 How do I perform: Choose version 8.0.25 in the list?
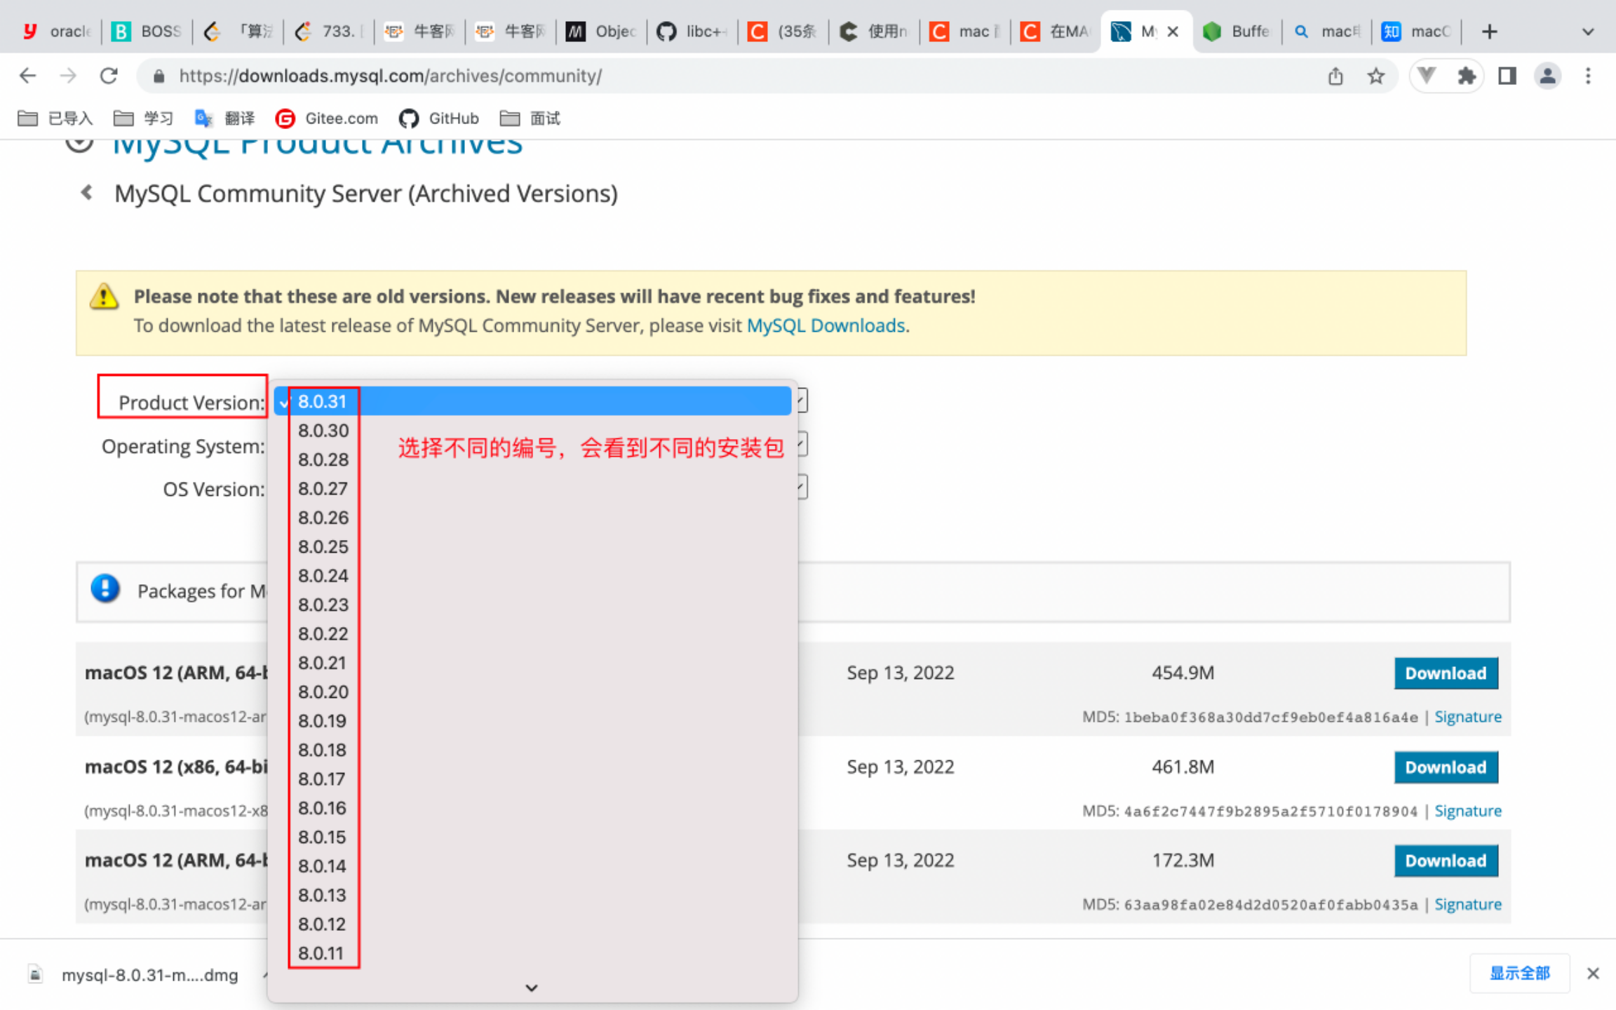click(323, 546)
